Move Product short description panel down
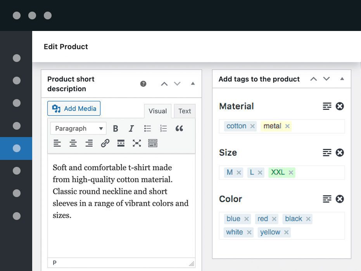 (x=177, y=84)
